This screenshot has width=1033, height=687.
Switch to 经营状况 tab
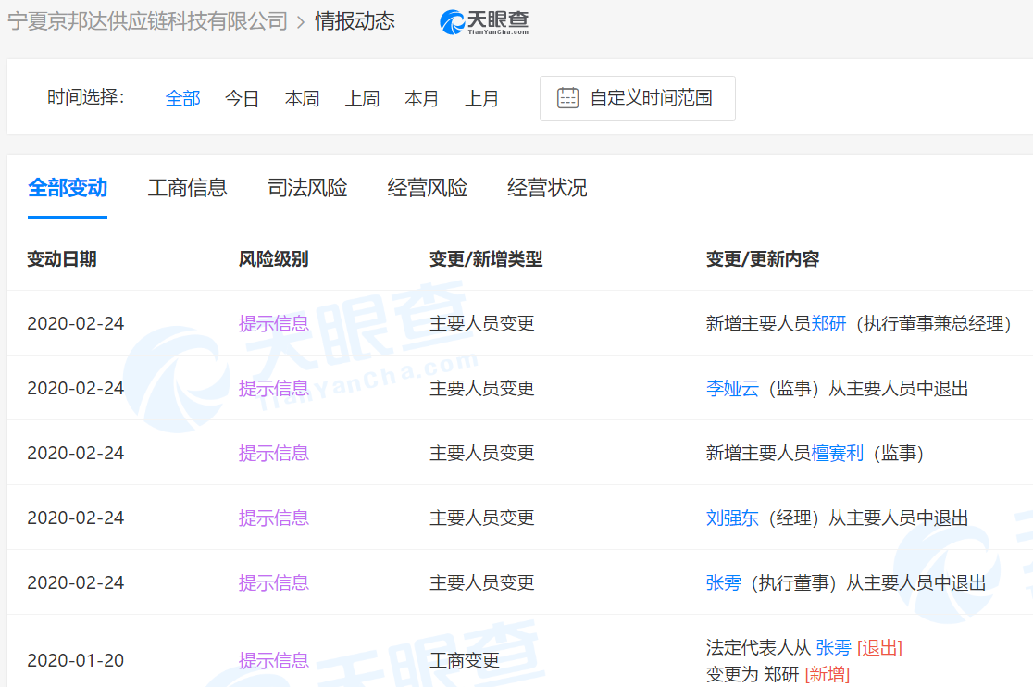pos(547,188)
